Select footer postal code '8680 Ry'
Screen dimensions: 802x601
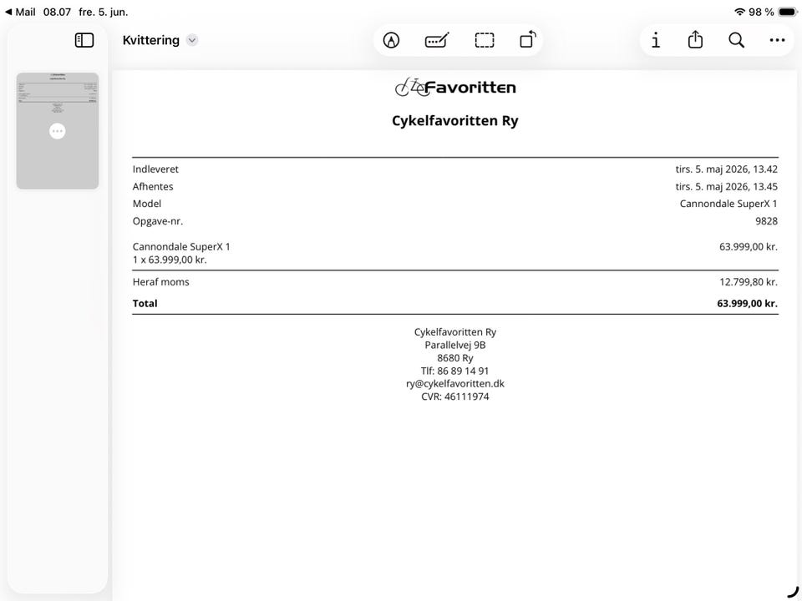[455, 358]
